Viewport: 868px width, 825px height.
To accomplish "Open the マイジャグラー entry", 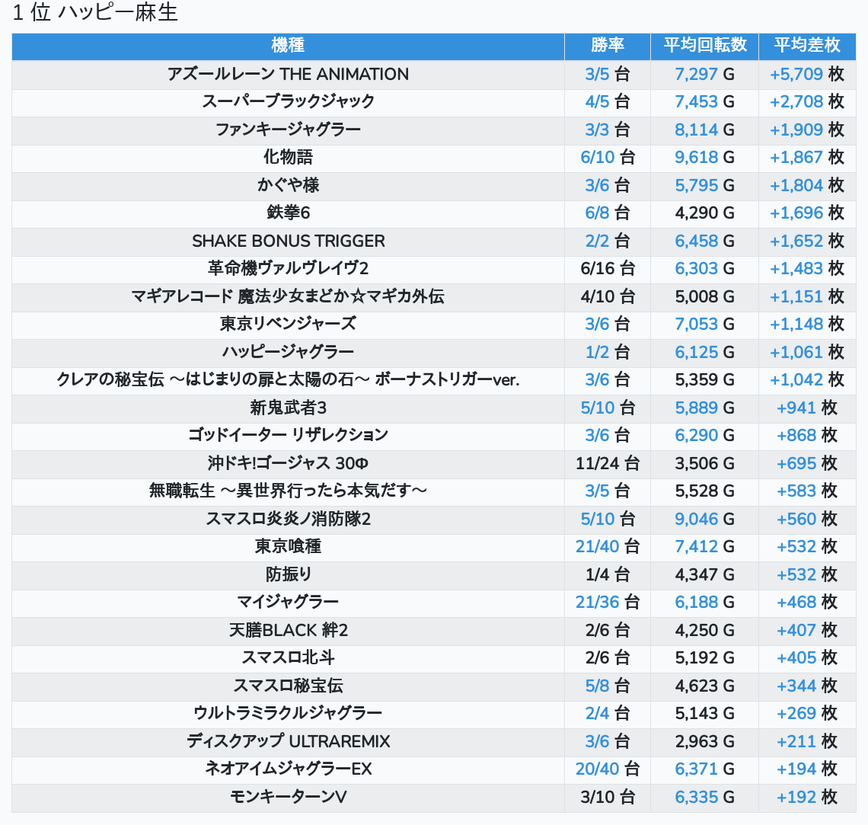I will coord(288,602).
